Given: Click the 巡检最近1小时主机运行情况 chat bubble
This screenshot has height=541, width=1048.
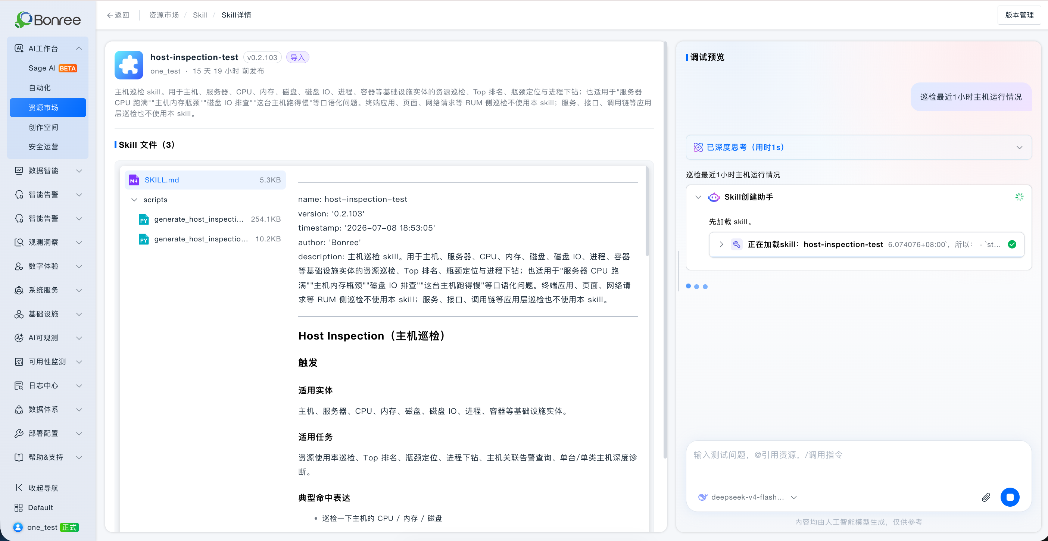Looking at the screenshot, I should tap(971, 97).
